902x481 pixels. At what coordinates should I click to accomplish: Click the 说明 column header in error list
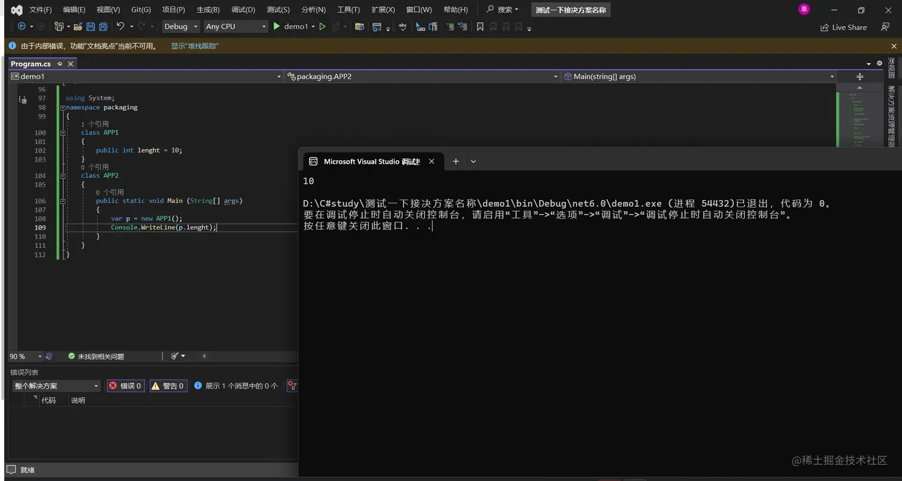[x=78, y=401]
